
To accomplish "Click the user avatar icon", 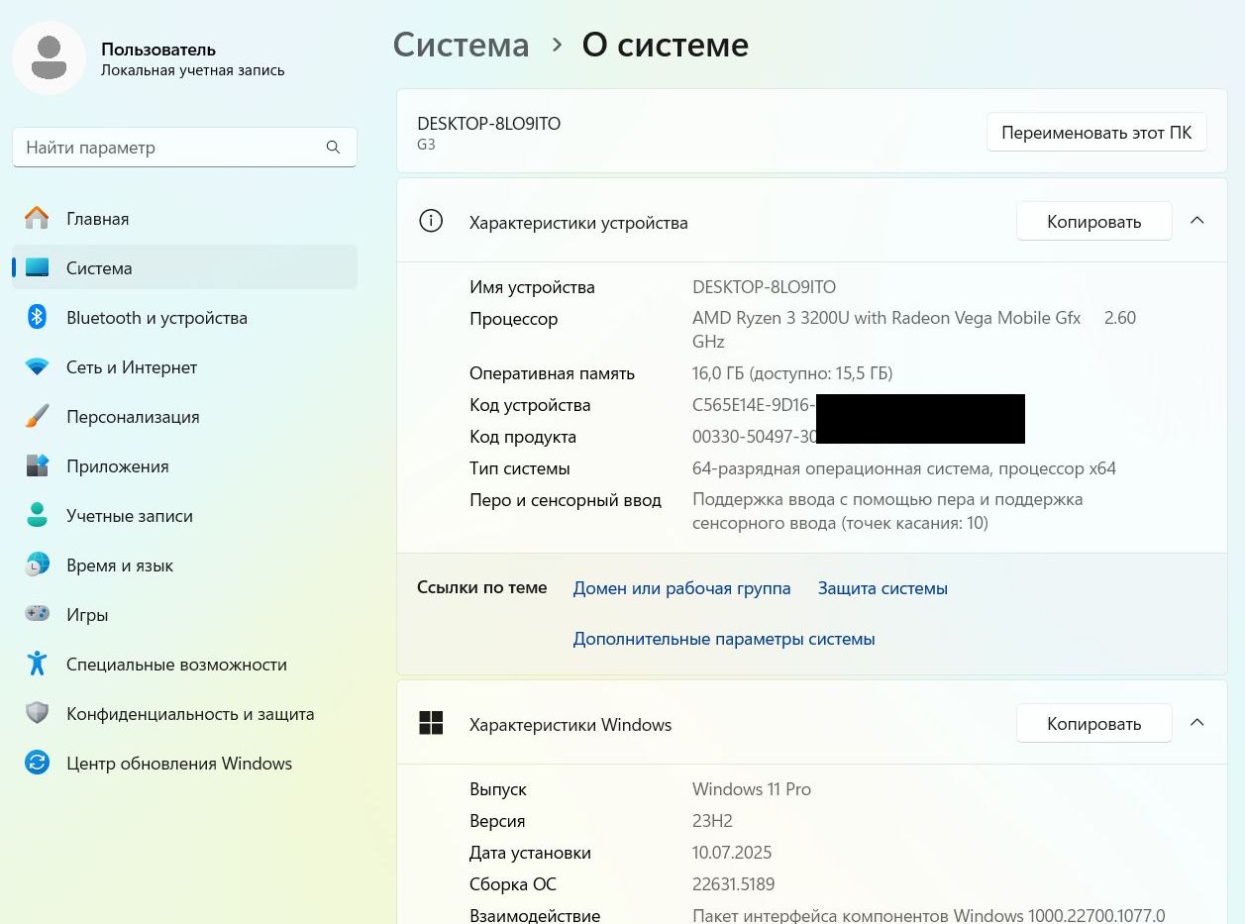I will coord(49,57).
